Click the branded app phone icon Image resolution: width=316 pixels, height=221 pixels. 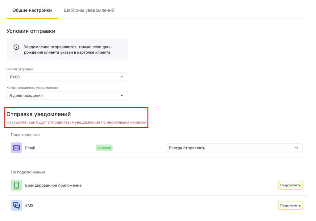[x=16, y=185]
